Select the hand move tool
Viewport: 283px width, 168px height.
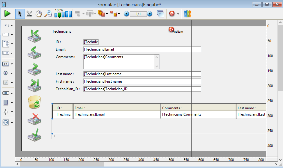39,13
